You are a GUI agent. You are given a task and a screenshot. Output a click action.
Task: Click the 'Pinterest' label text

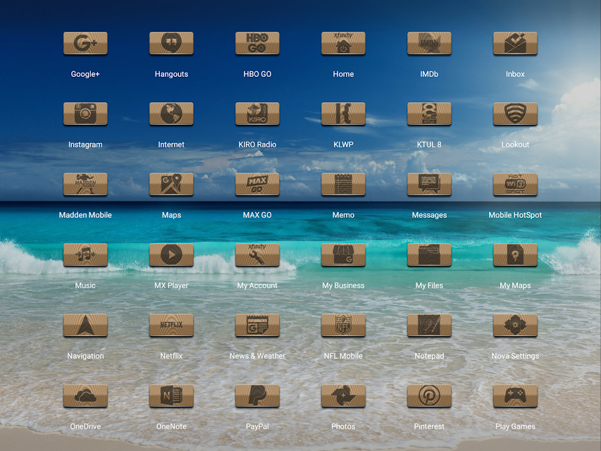click(x=429, y=426)
